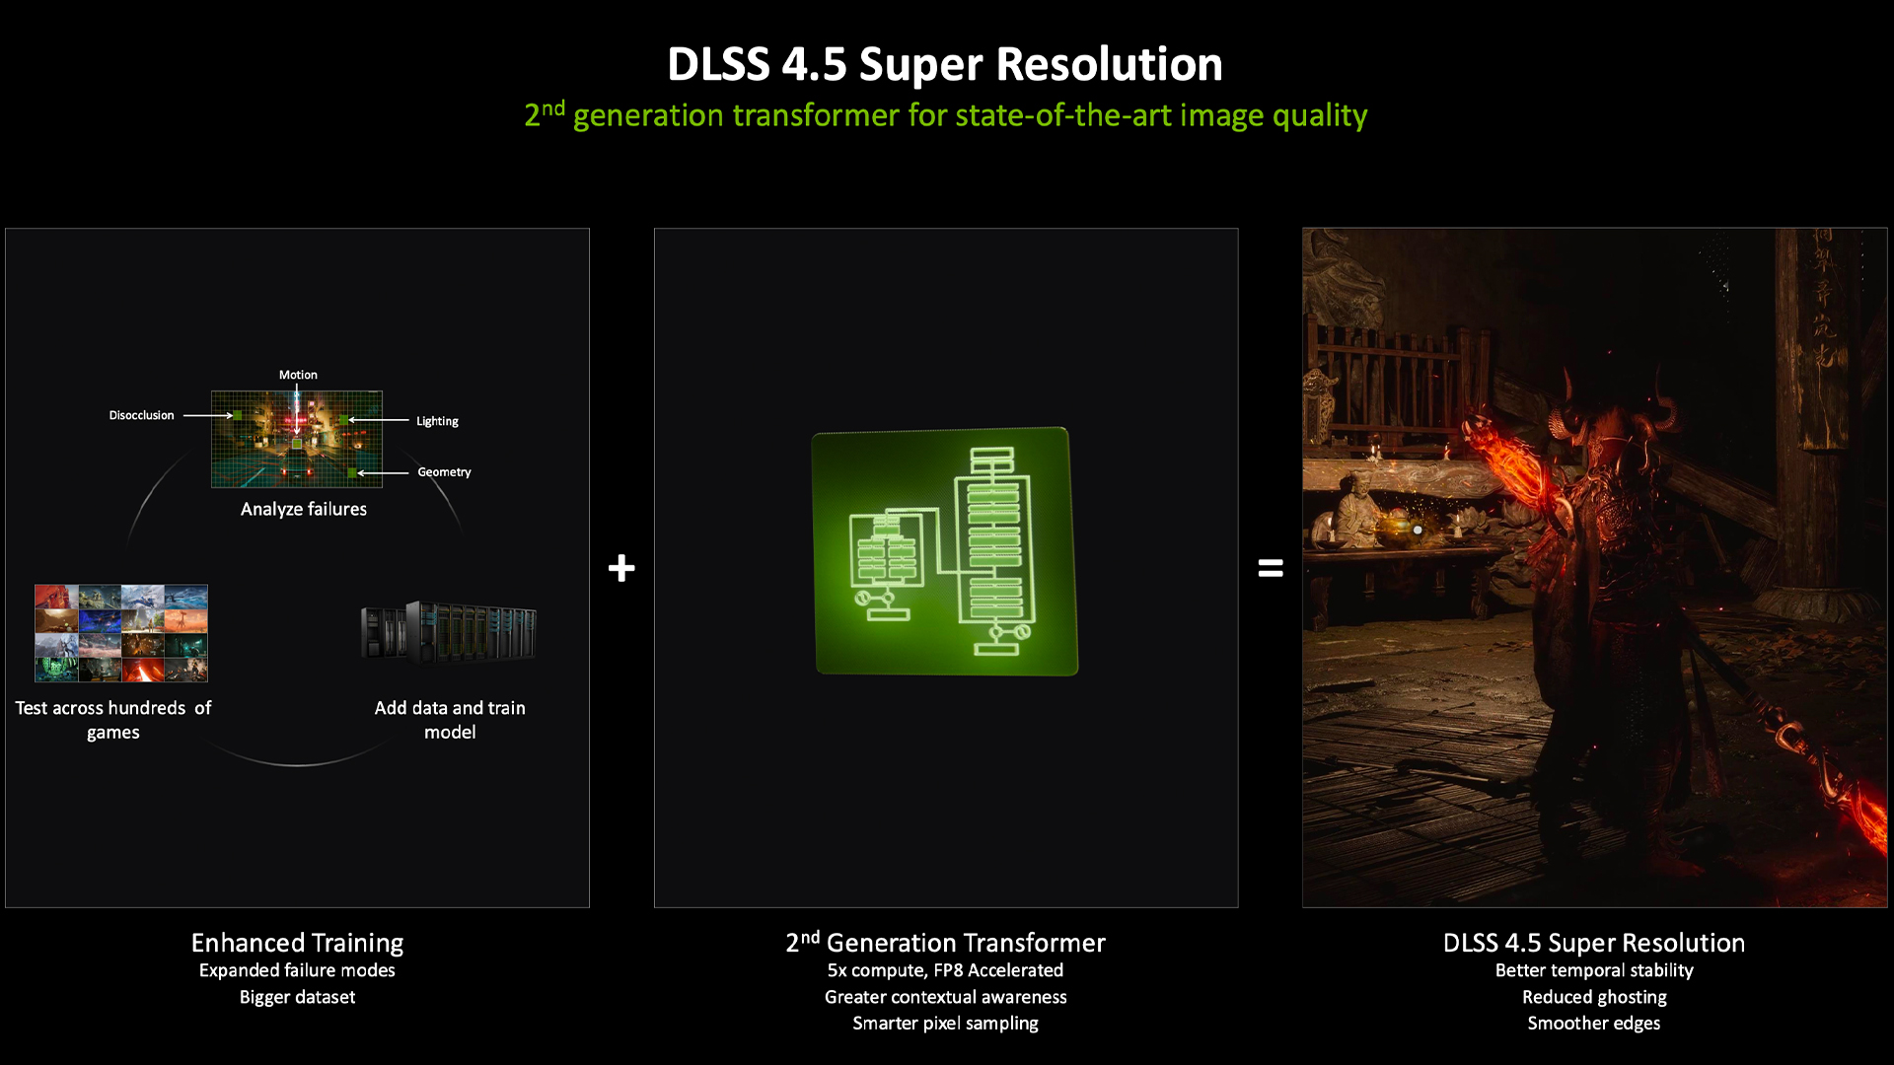The width and height of the screenshot is (1894, 1065).
Task: Toggle the equals symbol before the screenshot
Action: [x=1270, y=568]
